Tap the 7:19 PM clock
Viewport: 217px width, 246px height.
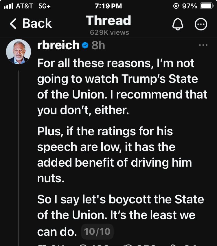pyautogui.click(x=108, y=6)
